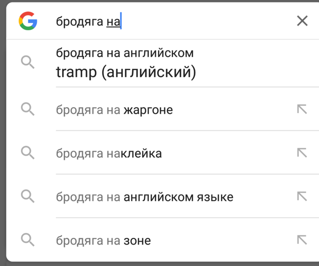
Task: Fill query with "английском языке" arrow icon
Action: [302, 196]
